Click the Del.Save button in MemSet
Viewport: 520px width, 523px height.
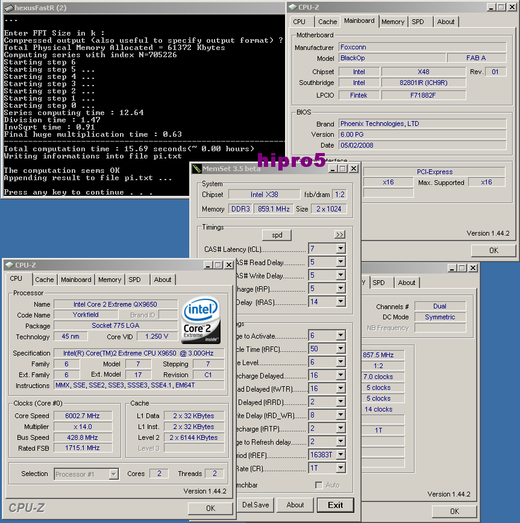(255, 505)
